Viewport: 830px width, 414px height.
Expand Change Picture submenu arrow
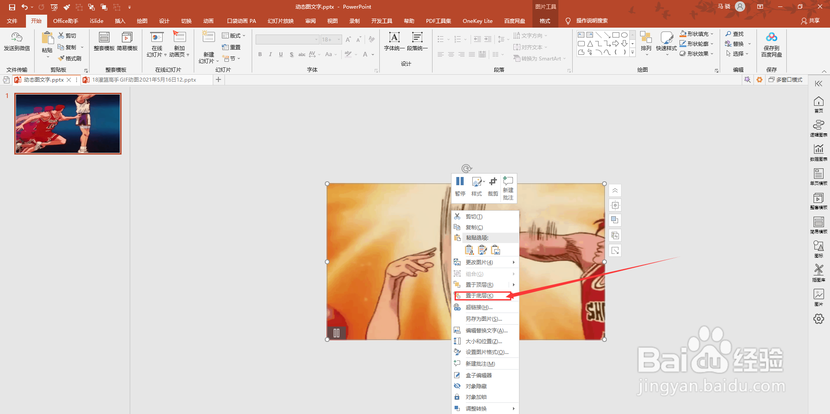point(513,262)
